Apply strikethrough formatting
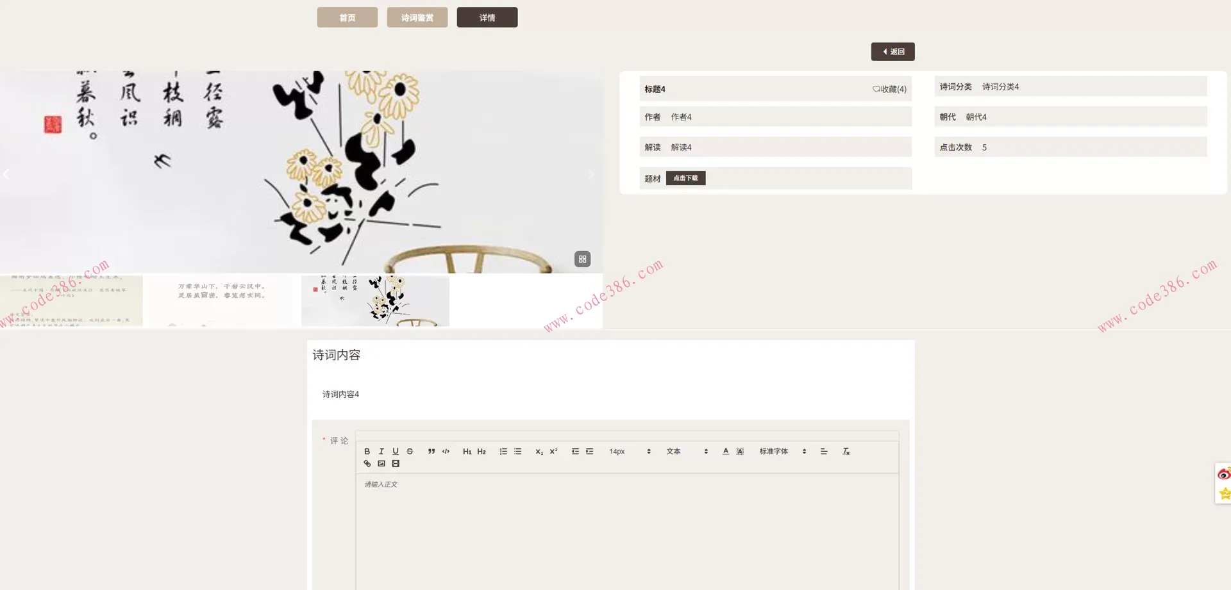This screenshot has height=590, width=1231. click(410, 452)
